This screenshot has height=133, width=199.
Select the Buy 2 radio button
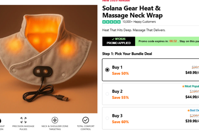click(107, 94)
